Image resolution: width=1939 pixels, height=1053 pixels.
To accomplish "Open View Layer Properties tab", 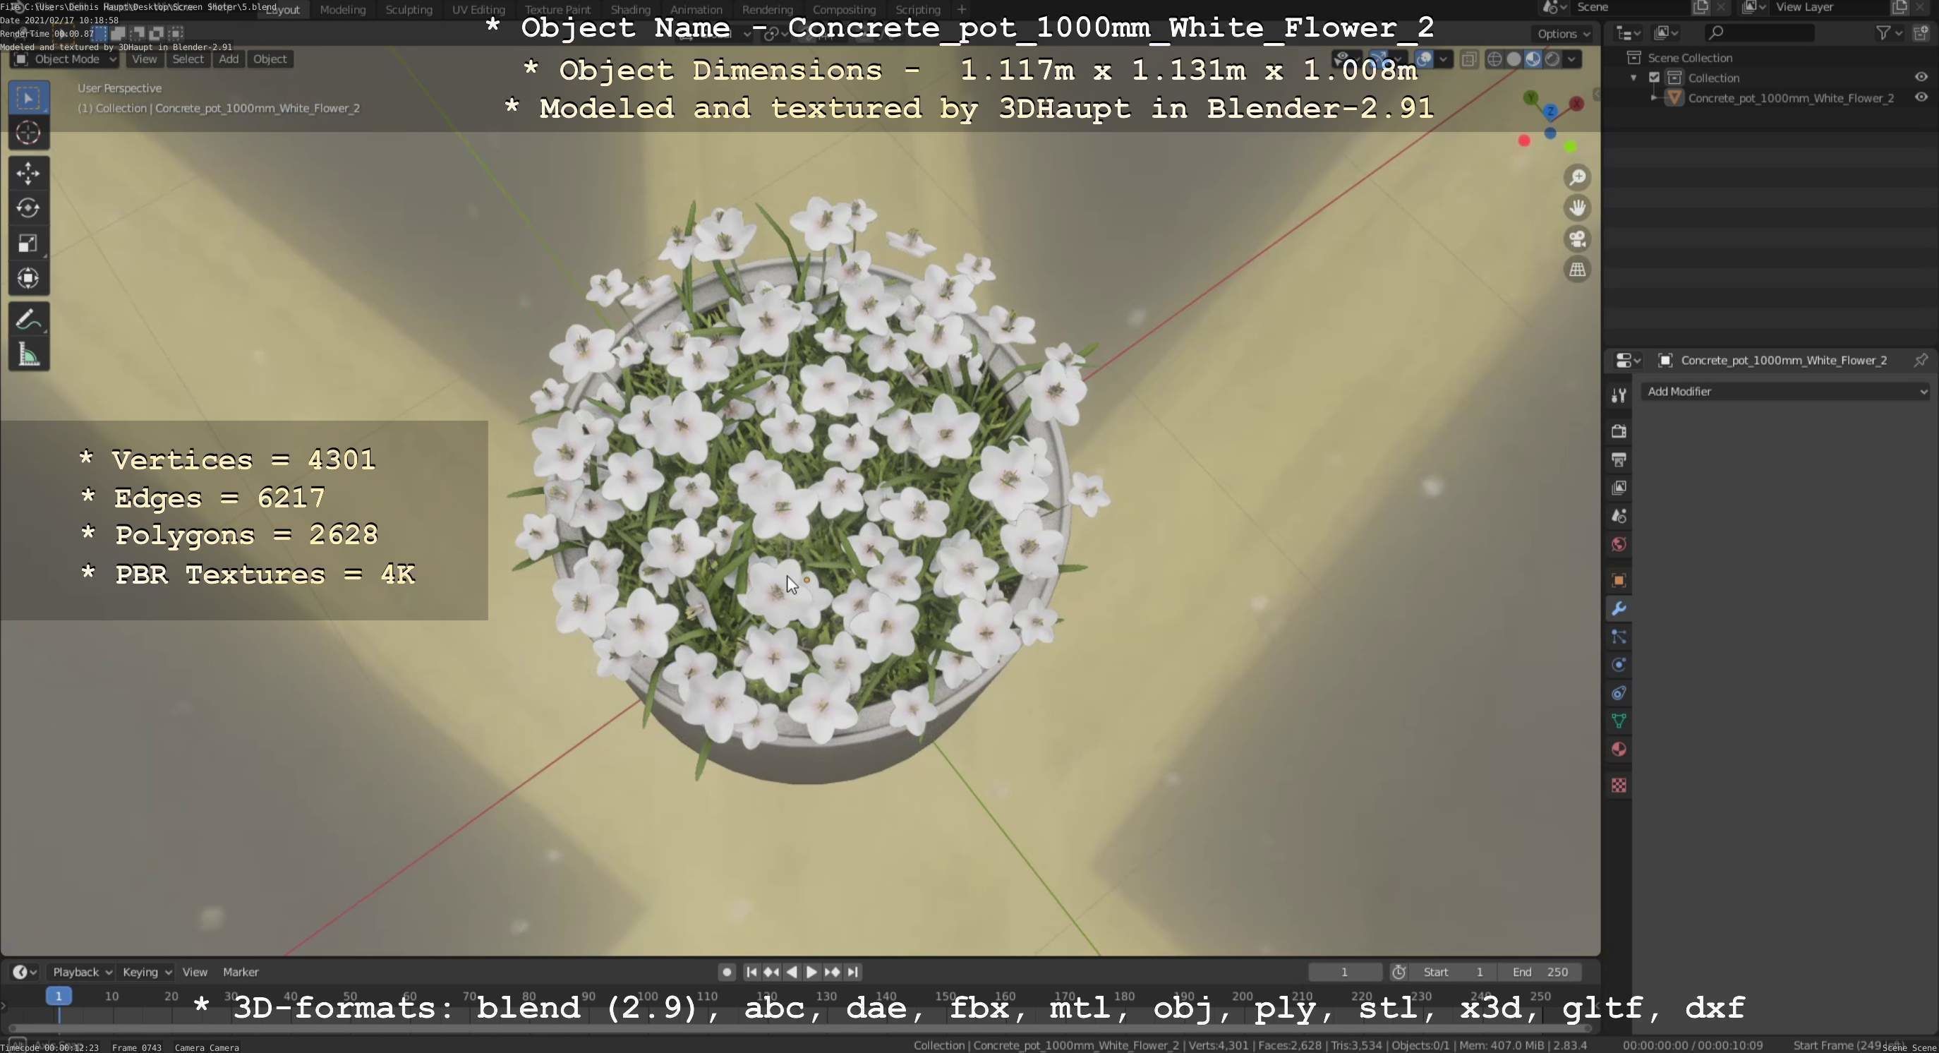I will pyautogui.click(x=1619, y=488).
